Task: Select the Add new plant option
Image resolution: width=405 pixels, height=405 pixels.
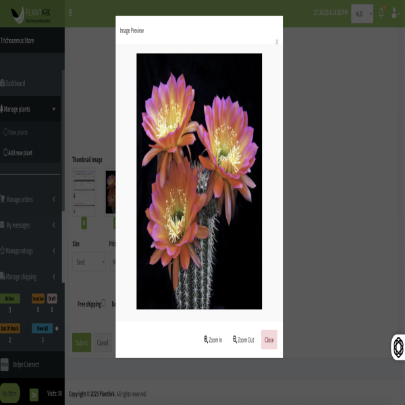Action: (19, 153)
